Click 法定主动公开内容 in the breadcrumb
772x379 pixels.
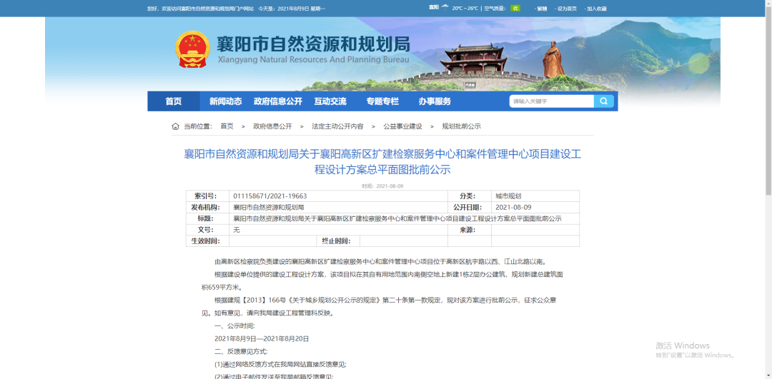337,126
